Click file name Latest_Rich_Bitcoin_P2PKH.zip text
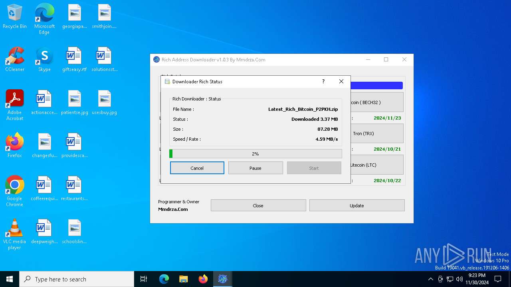Viewport: 511px width, 287px height. tap(303, 109)
